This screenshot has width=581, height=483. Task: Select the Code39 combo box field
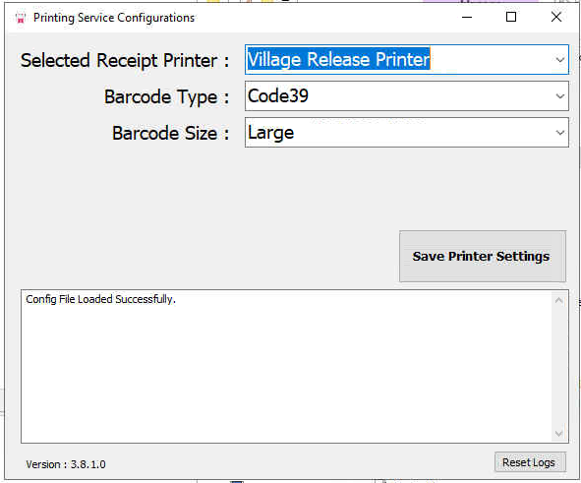[x=406, y=96]
